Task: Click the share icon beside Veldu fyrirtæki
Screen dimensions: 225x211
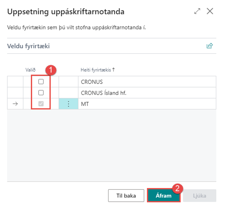Action: coord(209,46)
